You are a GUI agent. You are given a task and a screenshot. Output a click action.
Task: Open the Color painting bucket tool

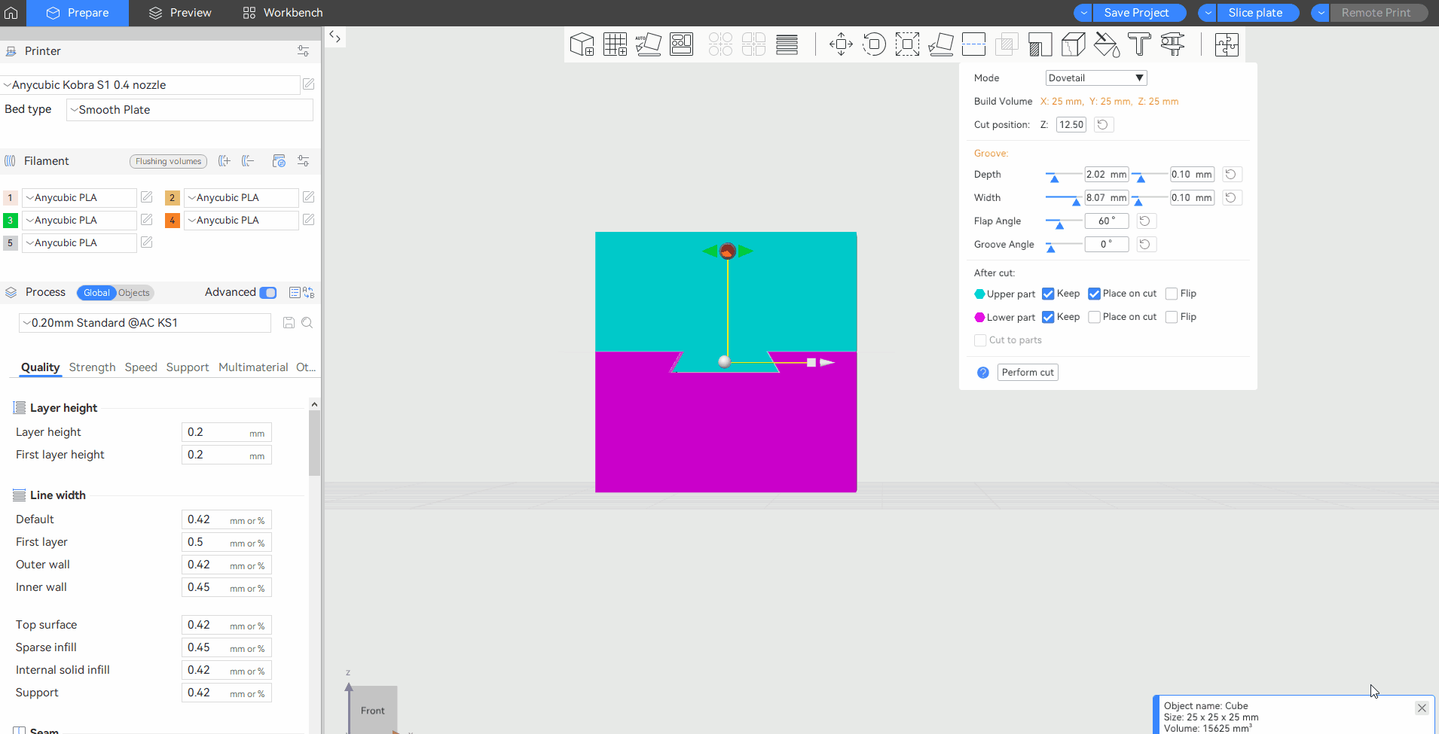[x=1106, y=44]
